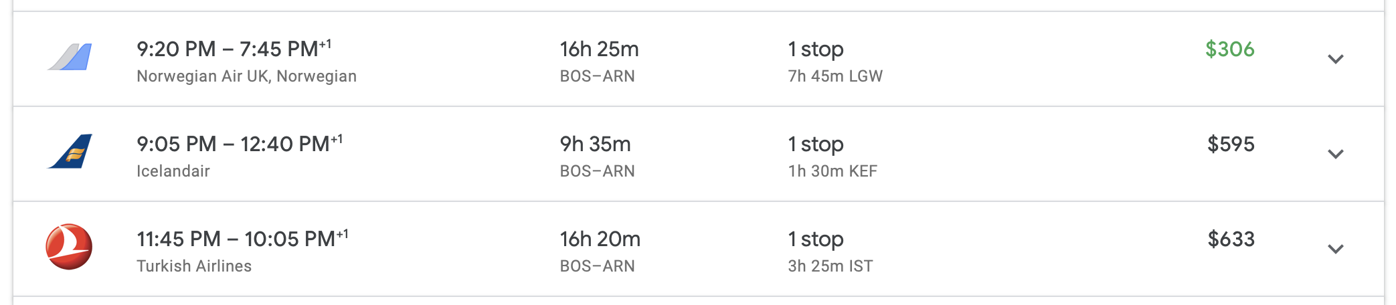Click the $595 price
Image resolution: width=1396 pixels, height=305 pixels.
point(1230,144)
